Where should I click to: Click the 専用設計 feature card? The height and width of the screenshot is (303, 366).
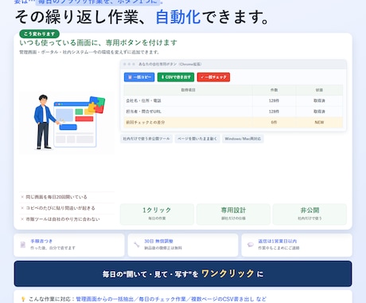pos(233,214)
